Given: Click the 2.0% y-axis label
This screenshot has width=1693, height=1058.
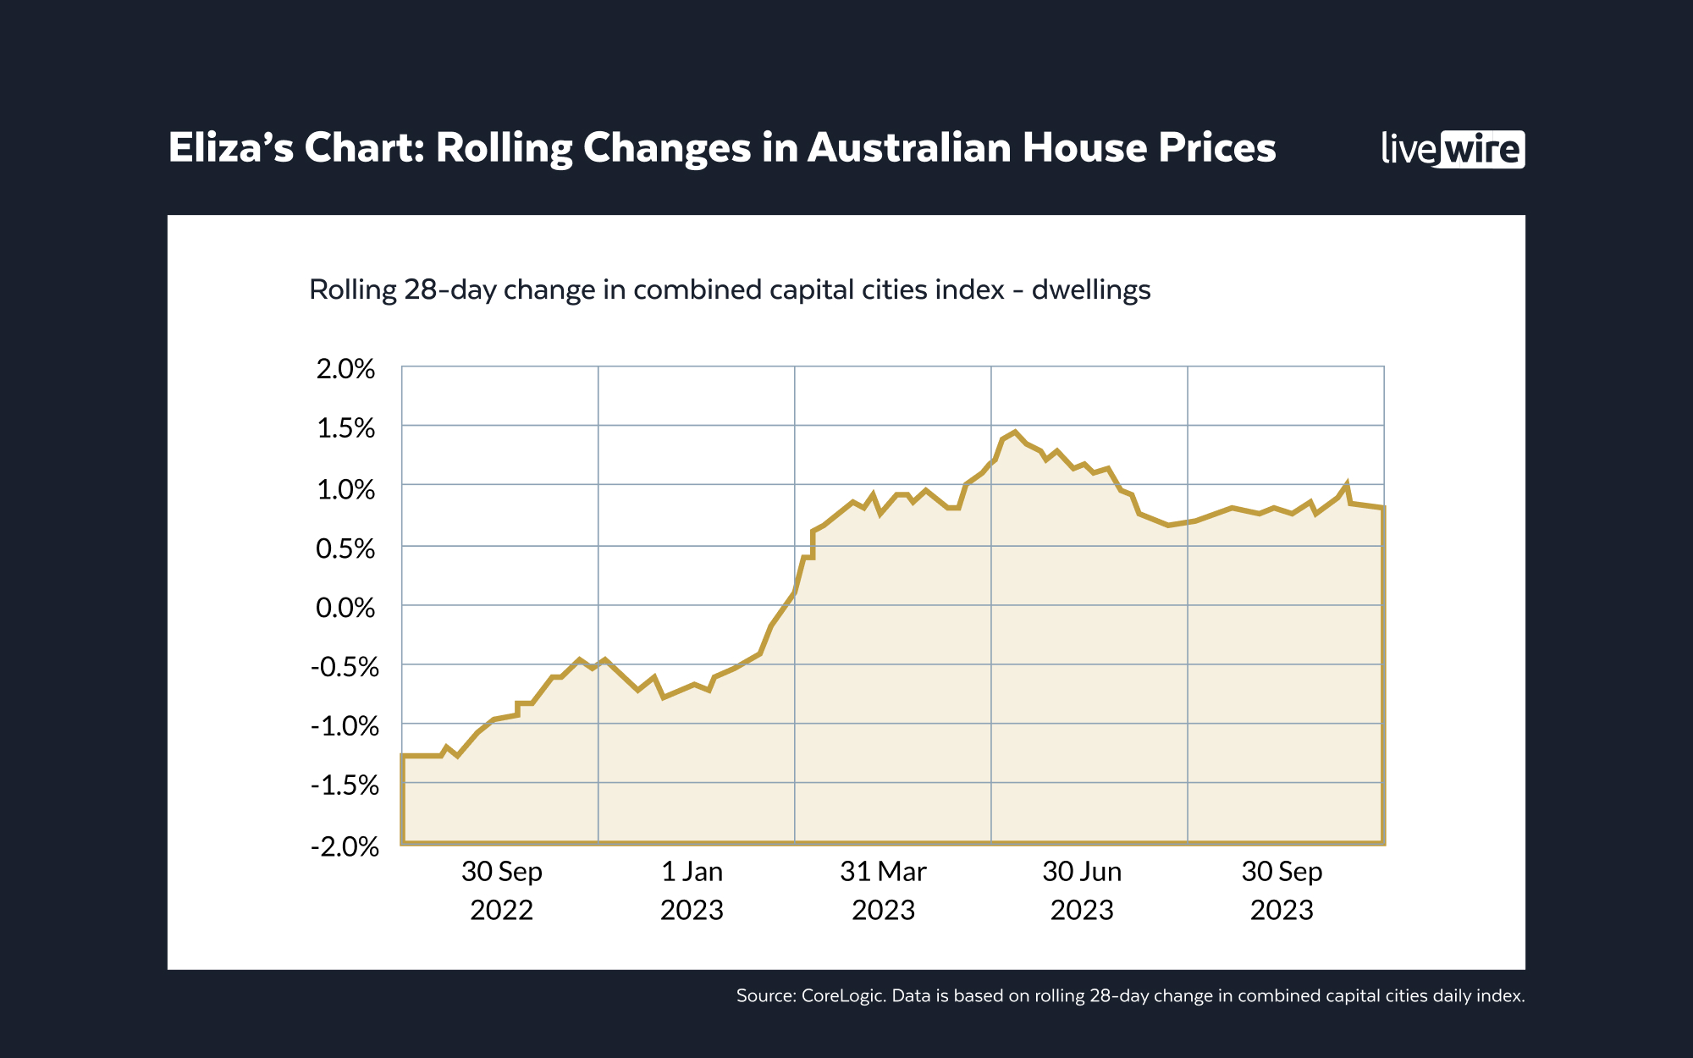Looking at the screenshot, I should tap(345, 369).
